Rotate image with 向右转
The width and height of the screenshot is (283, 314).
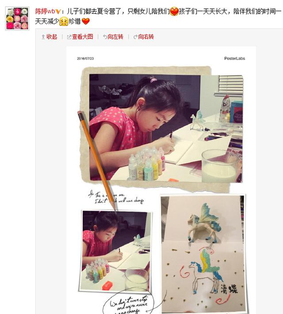click(146, 37)
